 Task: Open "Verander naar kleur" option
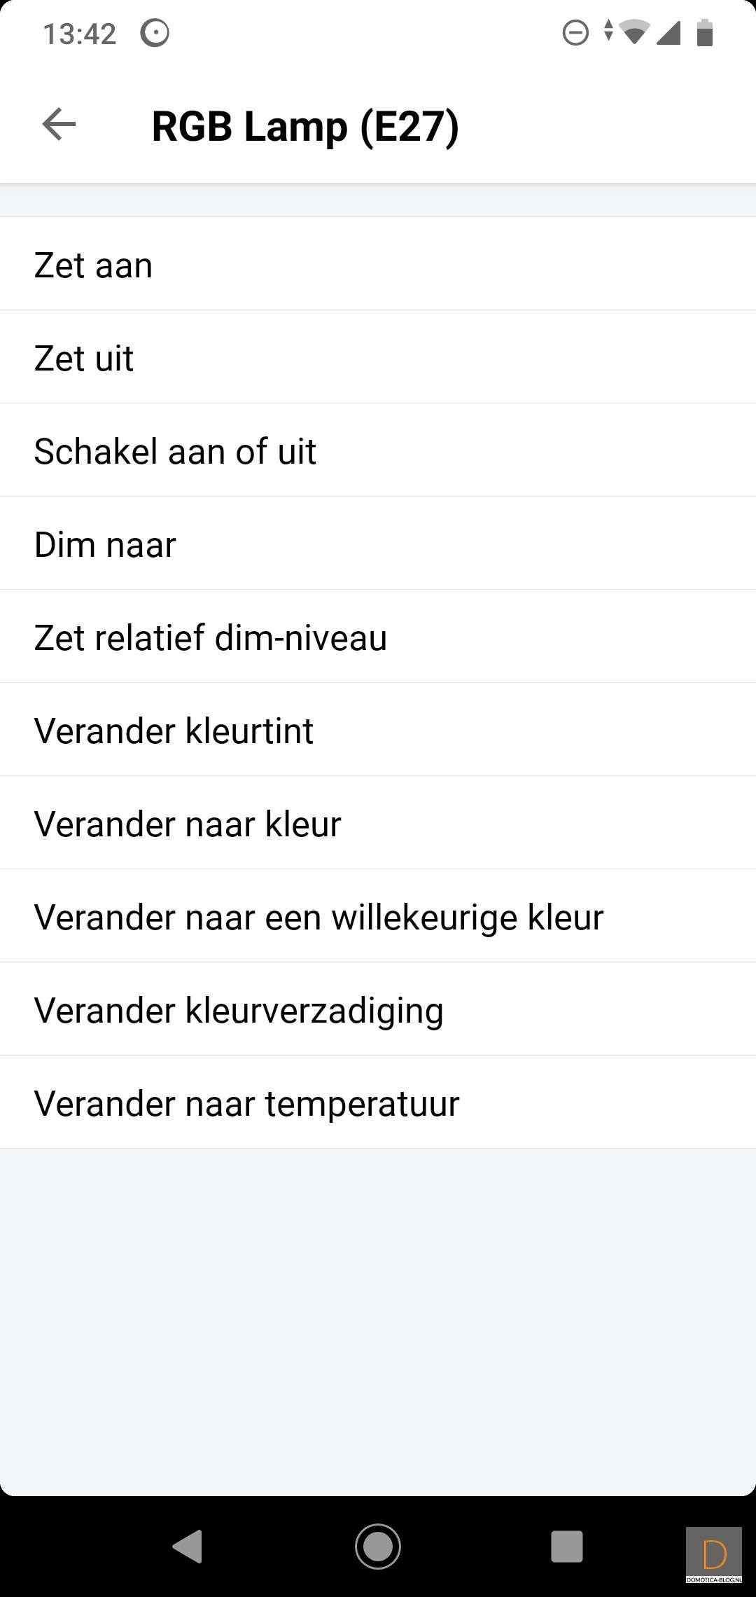coord(378,823)
